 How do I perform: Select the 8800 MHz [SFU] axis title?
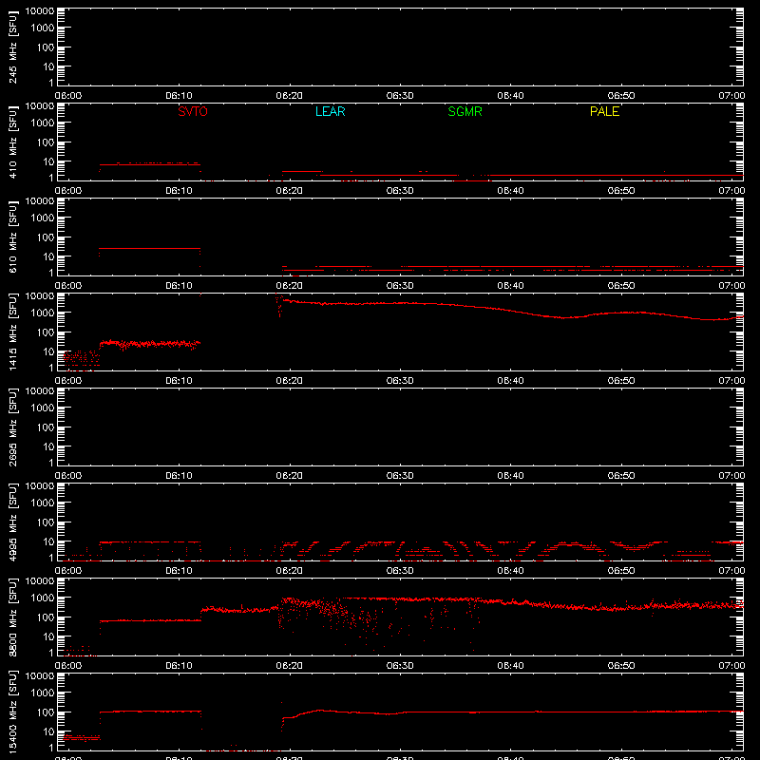pyautogui.click(x=12, y=617)
